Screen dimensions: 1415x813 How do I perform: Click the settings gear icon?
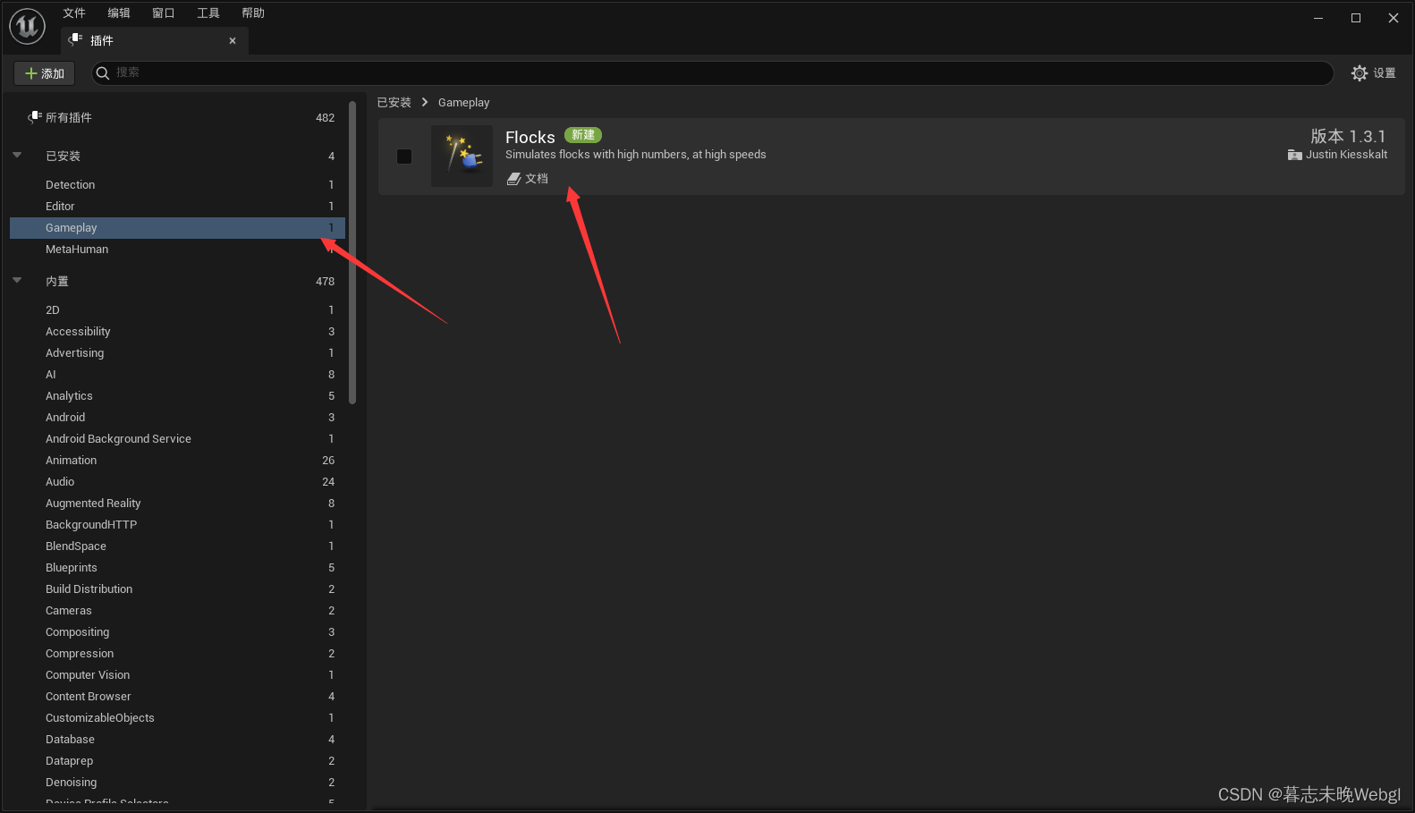click(1360, 73)
